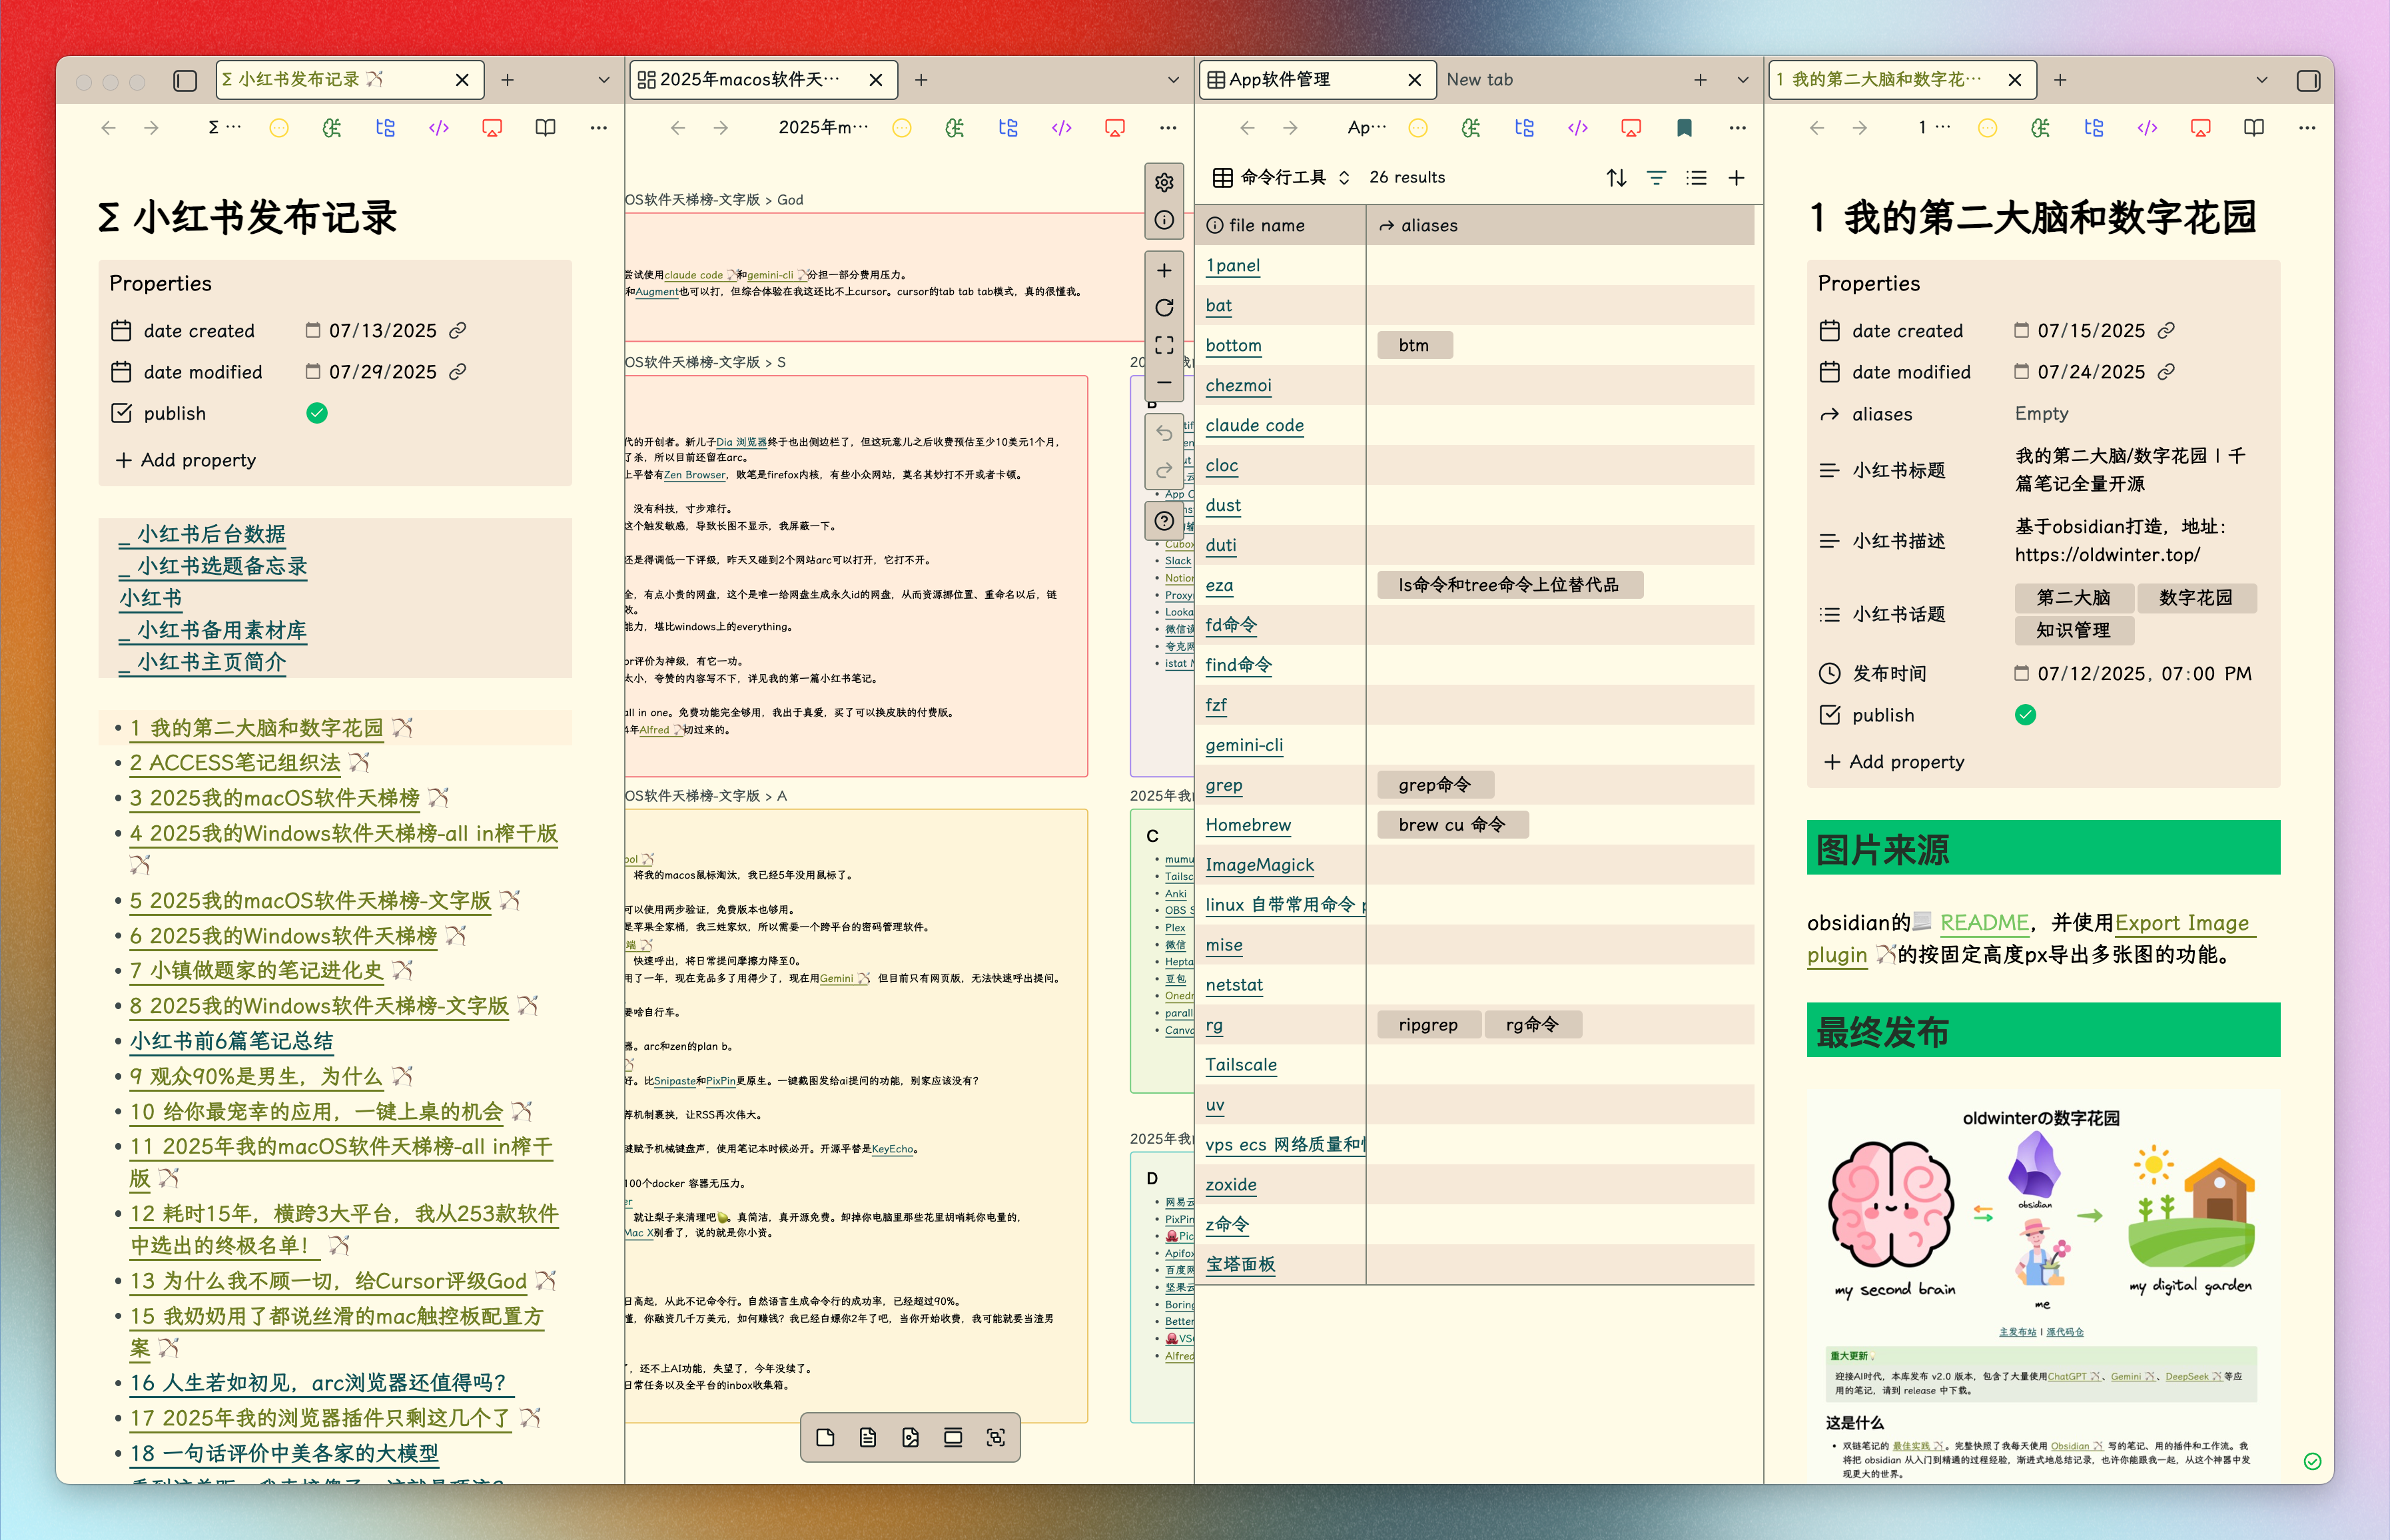
Task: Click the sort icon in App软件管理 view
Action: [1616, 178]
